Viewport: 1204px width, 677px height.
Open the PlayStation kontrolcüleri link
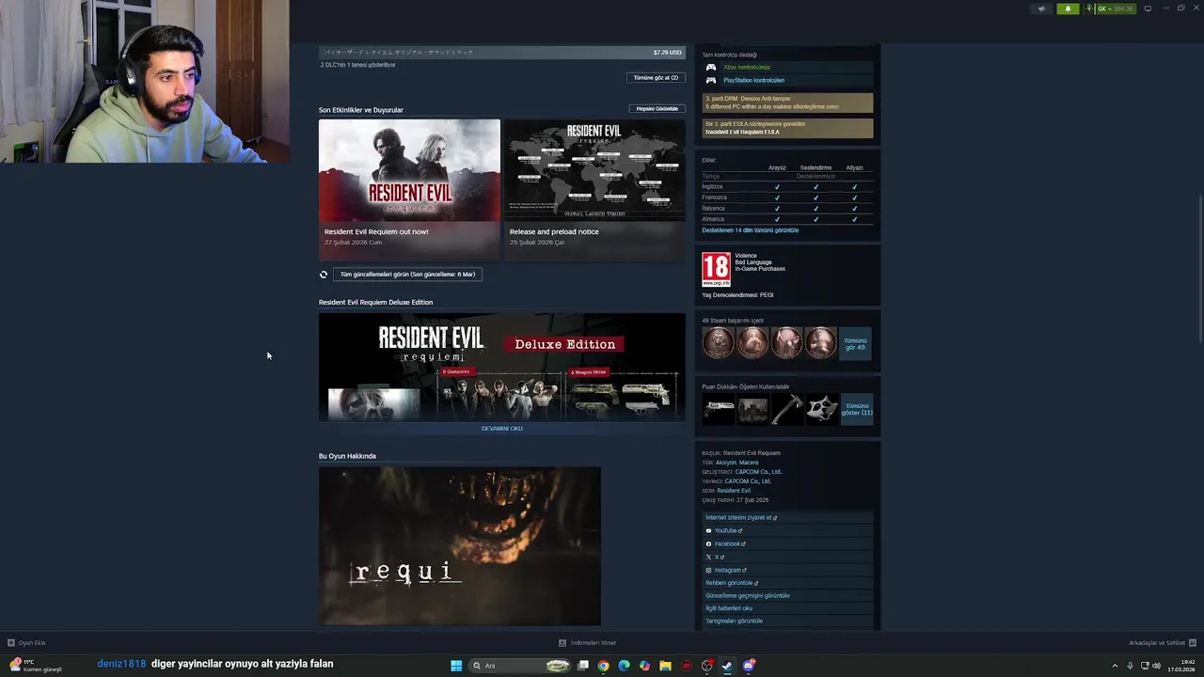pos(753,80)
